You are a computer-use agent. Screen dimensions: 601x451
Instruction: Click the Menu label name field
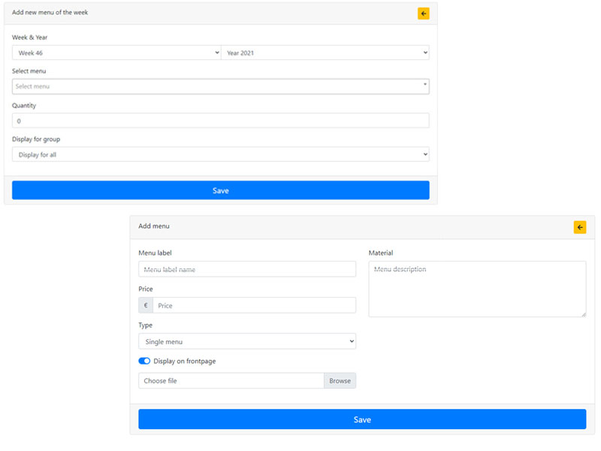(246, 268)
